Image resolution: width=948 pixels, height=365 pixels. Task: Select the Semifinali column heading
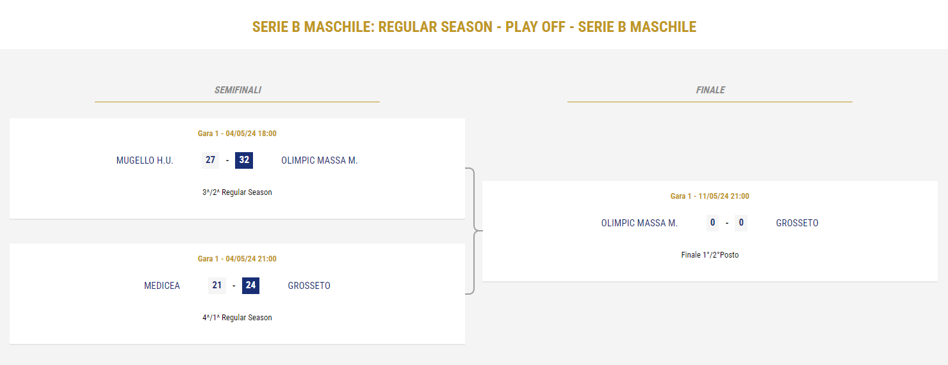[238, 90]
